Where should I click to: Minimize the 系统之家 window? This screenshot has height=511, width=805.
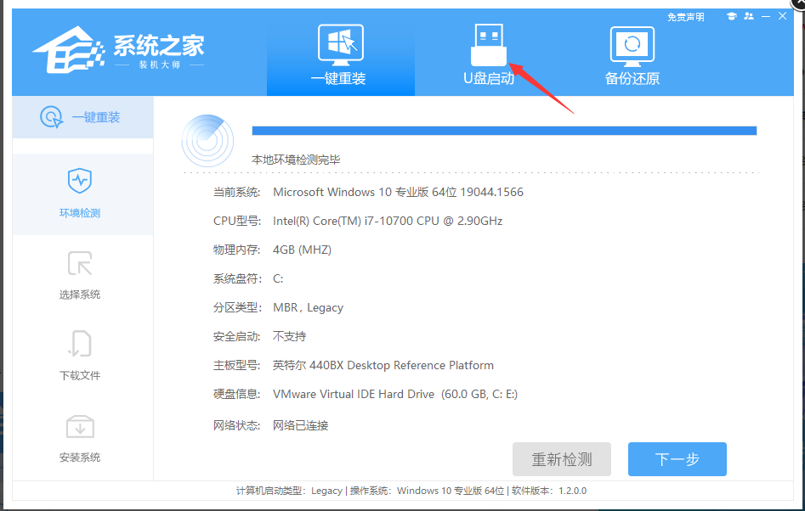(766, 16)
